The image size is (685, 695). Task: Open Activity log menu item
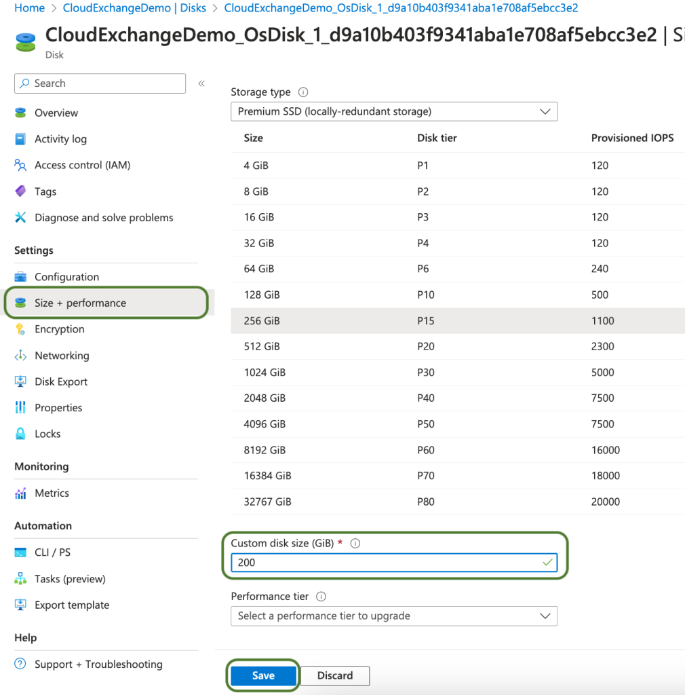(60, 138)
